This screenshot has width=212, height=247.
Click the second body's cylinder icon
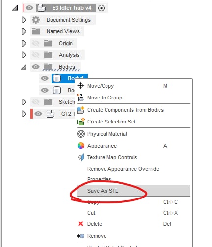(57, 90)
